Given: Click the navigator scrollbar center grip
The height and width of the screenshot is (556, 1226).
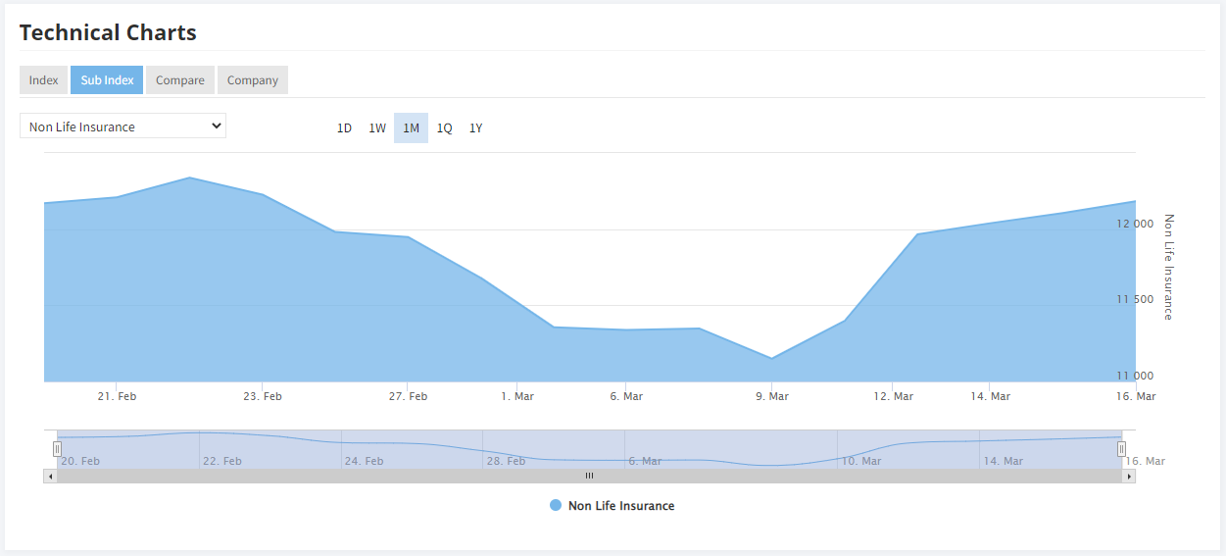Looking at the screenshot, I should pyautogui.click(x=589, y=476).
